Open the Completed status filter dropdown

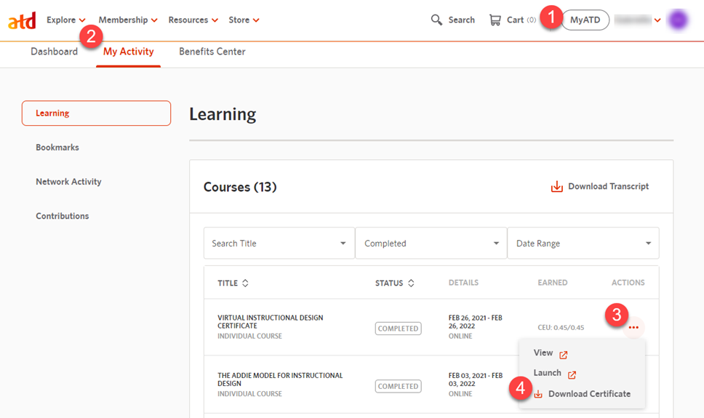click(x=431, y=244)
